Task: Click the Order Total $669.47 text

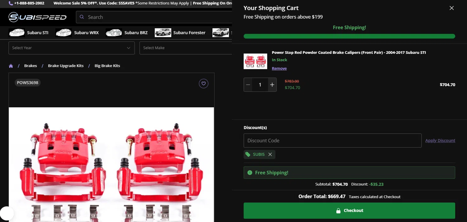Action: (322, 197)
